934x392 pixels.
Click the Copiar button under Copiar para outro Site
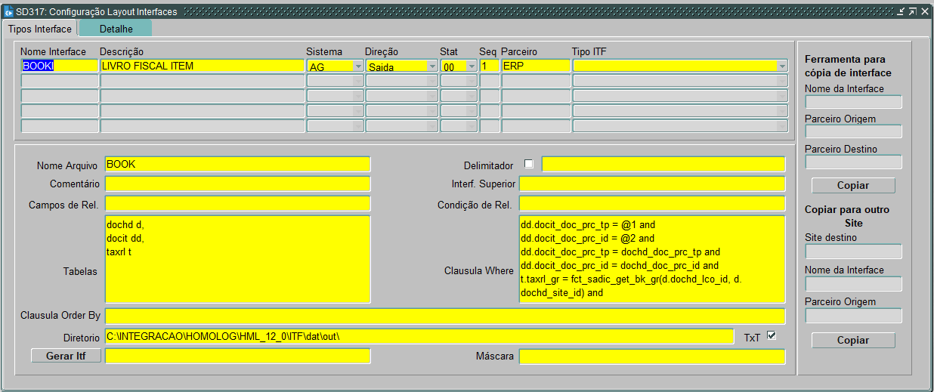[853, 340]
